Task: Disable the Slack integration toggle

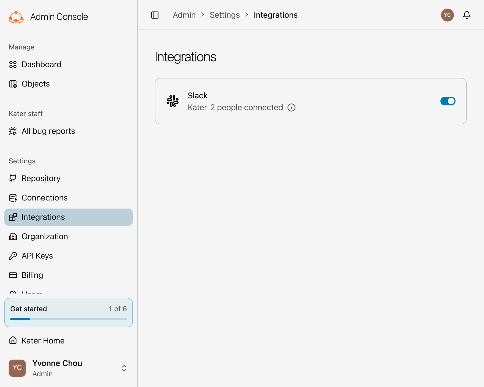Action: [x=448, y=101]
